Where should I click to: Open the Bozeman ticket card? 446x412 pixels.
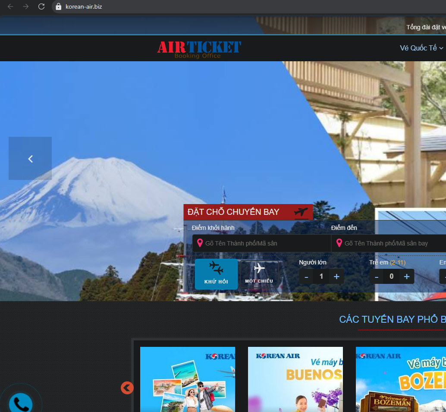tap(401, 379)
